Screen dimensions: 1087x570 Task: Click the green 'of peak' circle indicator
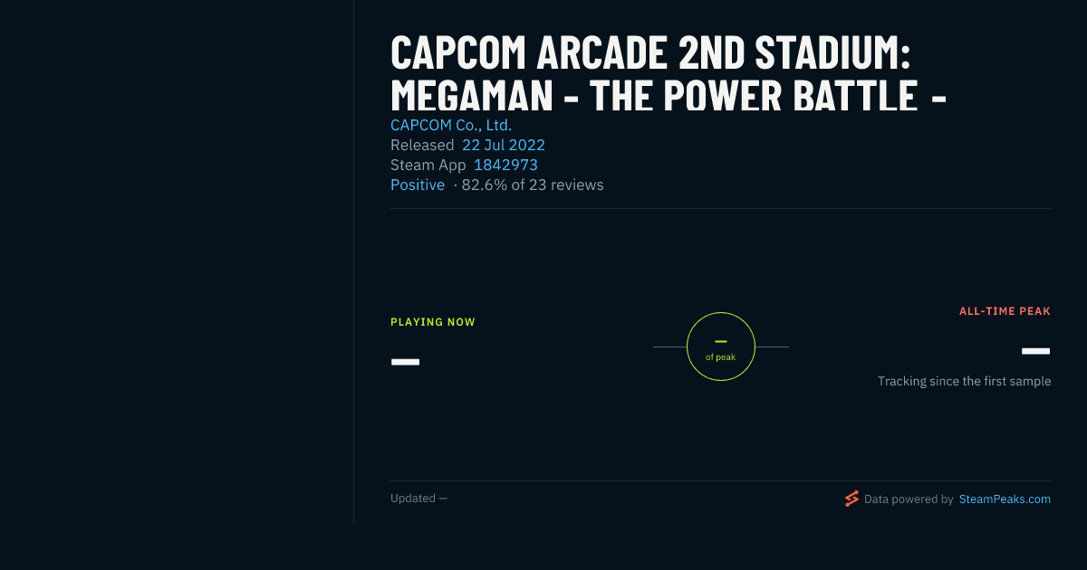tap(721, 347)
